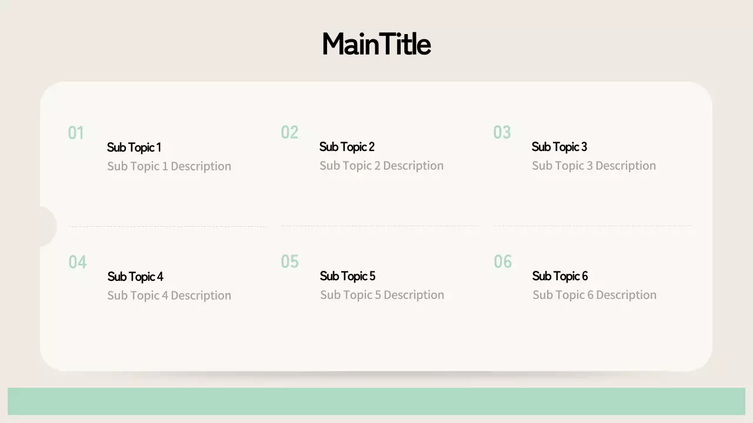The height and width of the screenshot is (423, 753).
Task: Click the Sub Topic 3 title
Action: tap(559, 147)
